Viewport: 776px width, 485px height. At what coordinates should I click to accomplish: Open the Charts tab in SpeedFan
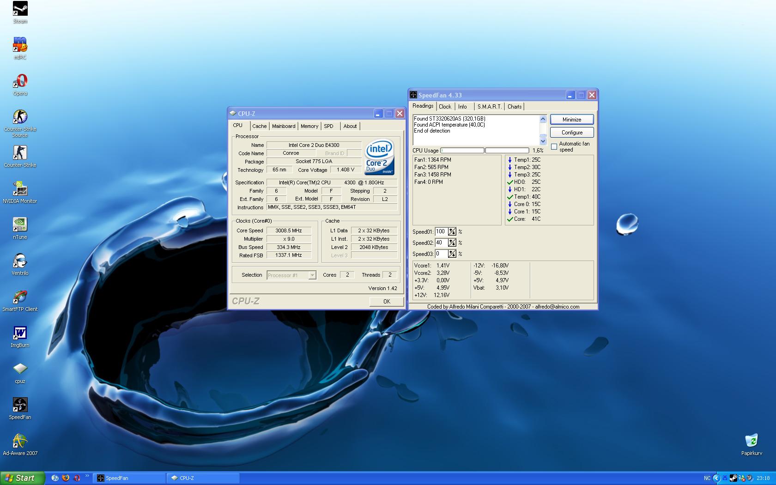coord(515,106)
